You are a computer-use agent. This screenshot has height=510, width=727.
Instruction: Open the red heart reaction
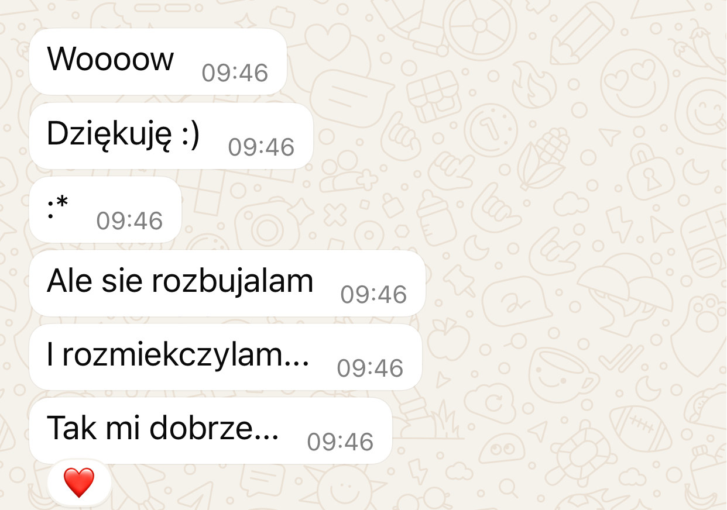[79, 483]
